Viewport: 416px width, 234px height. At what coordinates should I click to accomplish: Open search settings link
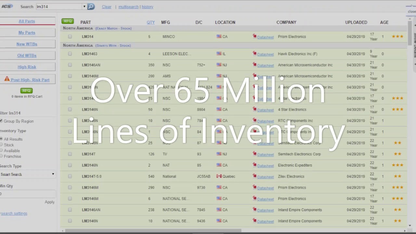click(x=14, y=214)
